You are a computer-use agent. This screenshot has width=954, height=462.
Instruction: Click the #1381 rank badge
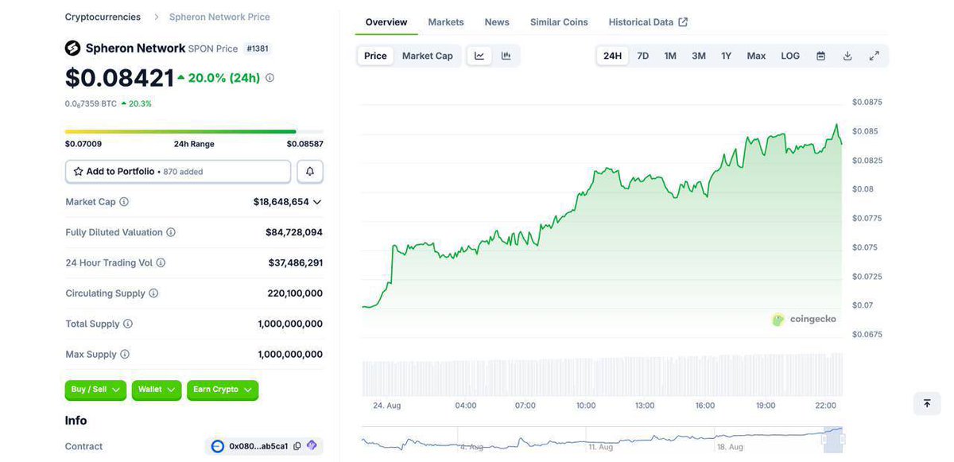(x=258, y=49)
